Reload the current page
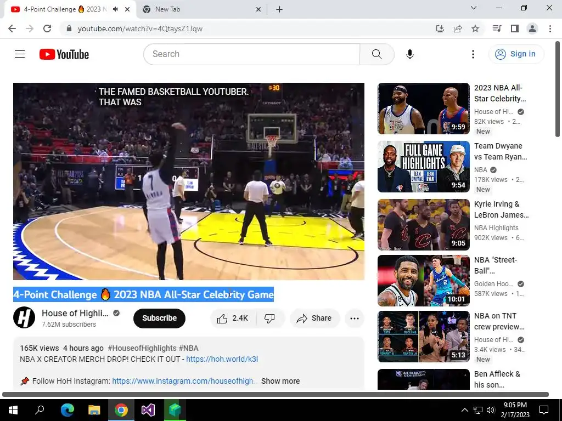This screenshot has height=421, width=562. point(47,29)
